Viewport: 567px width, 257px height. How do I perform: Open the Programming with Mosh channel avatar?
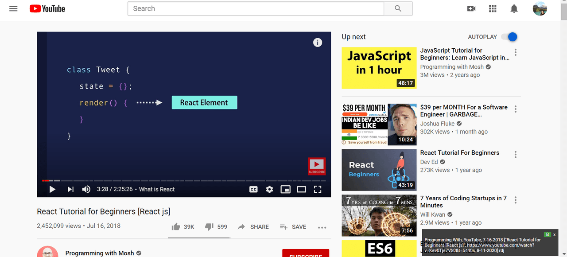(47, 252)
